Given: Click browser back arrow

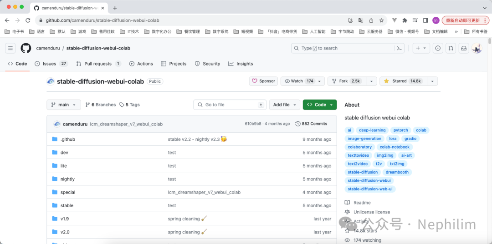Looking at the screenshot, I should [x=7, y=20].
